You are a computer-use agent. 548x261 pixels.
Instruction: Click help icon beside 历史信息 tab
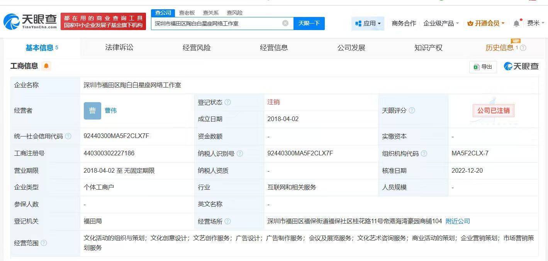[x=523, y=48]
